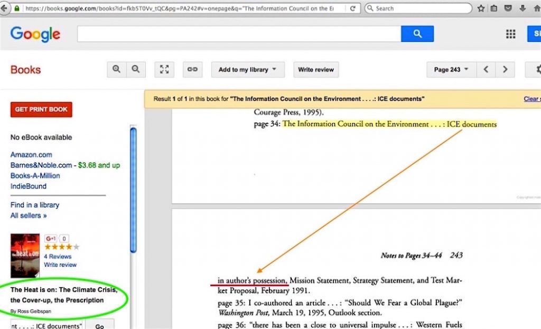This screenshot has width=541, height=329.
Task: Open the 4 Reviews link
Action: (58, 257)
